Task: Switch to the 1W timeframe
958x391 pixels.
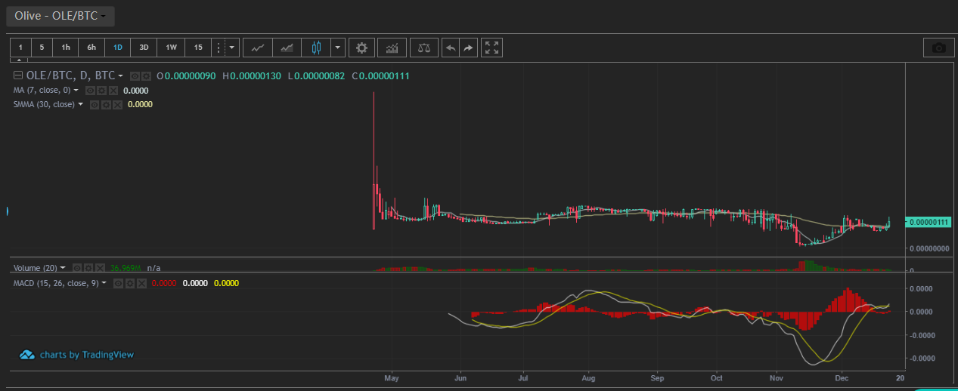Action: (x=172, y=48)
